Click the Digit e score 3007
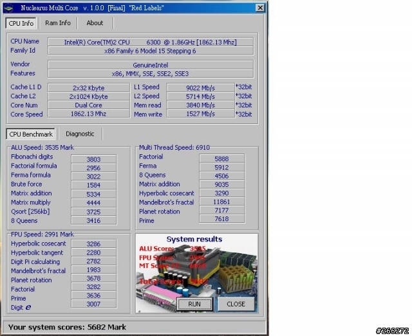412x336 pixels. [x=93, y=304]
